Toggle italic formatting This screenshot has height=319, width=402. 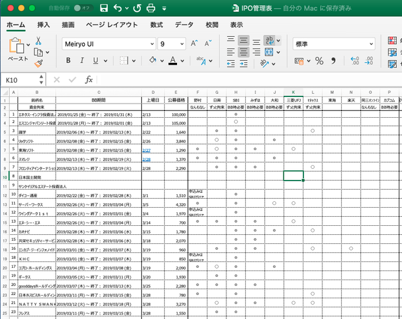[82, 60]
